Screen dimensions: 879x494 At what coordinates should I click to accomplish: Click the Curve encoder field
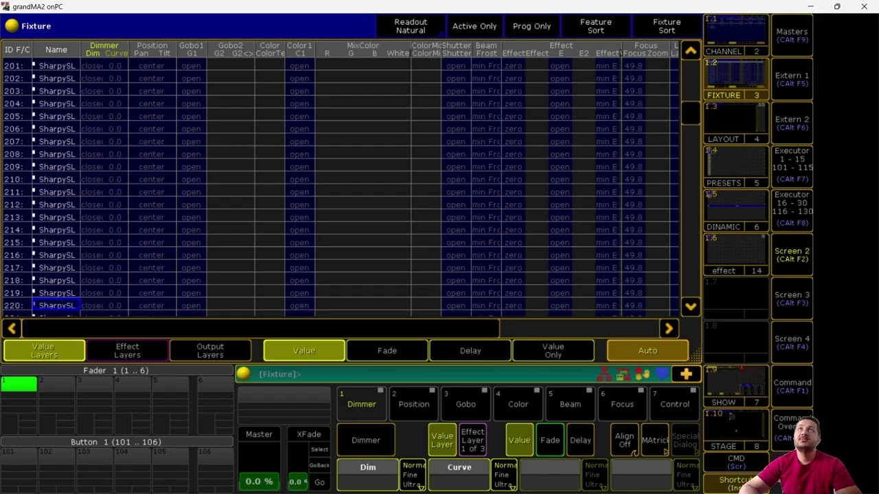(459, 475)
